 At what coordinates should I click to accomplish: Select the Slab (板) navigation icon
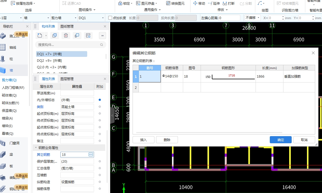coord(3,166)
